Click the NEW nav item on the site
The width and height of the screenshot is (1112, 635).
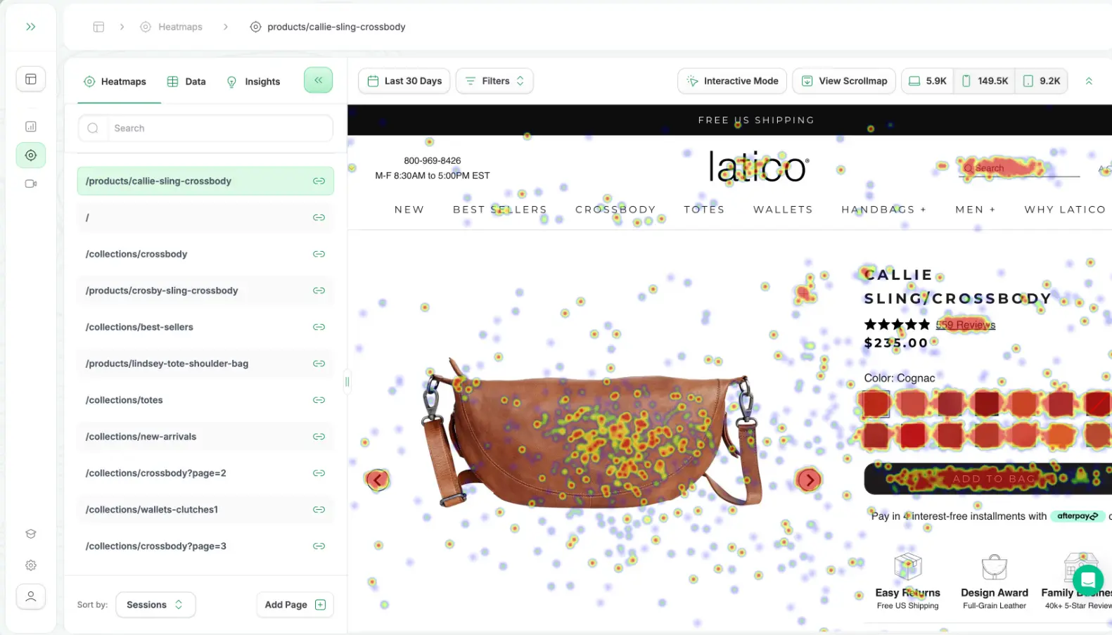(x=409, y=210)
